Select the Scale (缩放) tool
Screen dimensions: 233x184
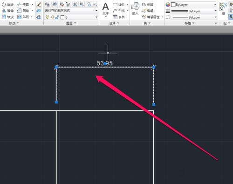[x=7, y=17]
